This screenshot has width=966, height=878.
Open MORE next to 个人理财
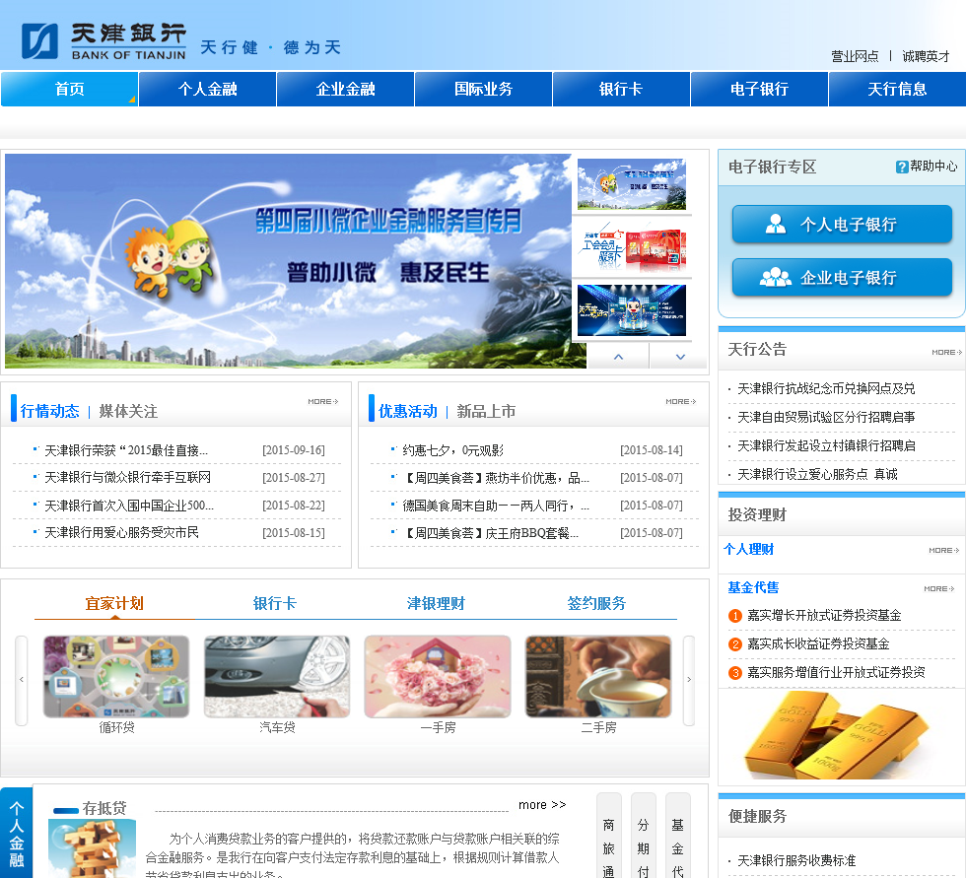(944, 551)
